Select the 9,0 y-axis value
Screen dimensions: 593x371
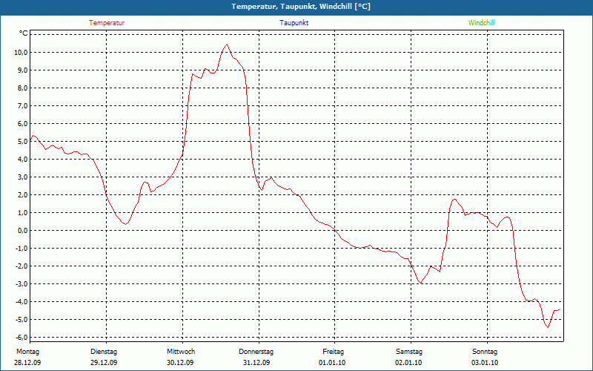pos(22,70)
